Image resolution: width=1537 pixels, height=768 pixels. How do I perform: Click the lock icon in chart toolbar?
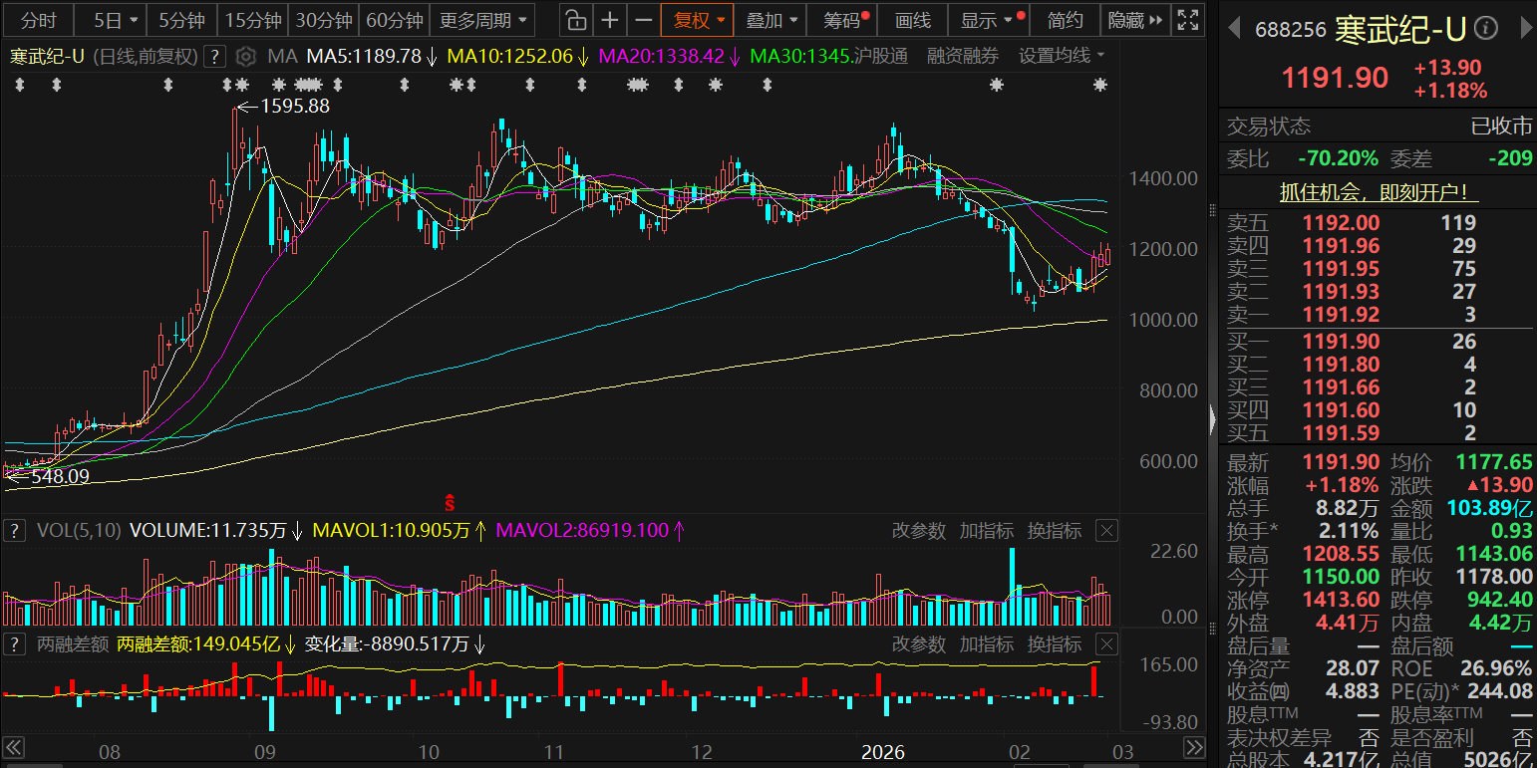[575, 20]
